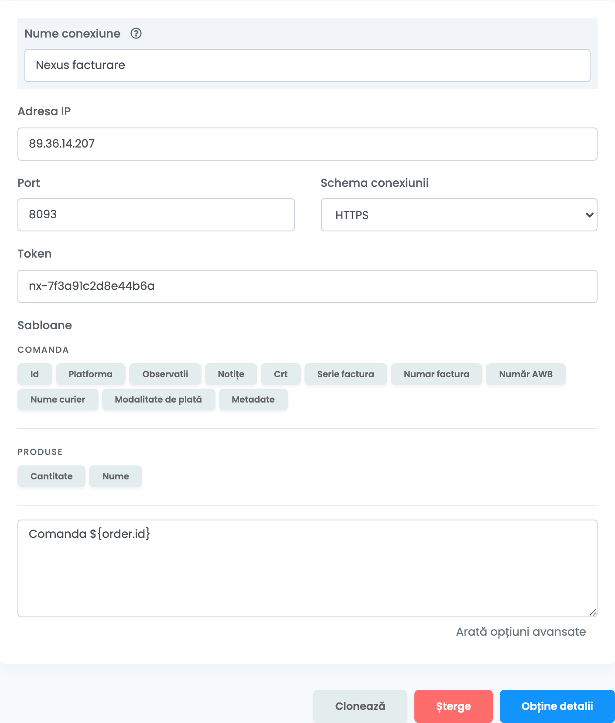Click into the Token input field

point(307,286)
